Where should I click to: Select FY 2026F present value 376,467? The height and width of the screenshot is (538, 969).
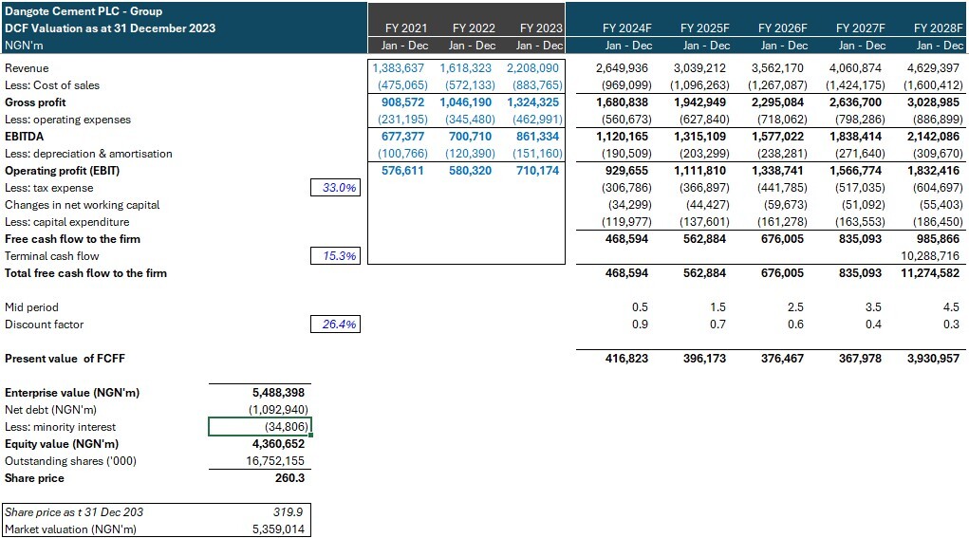click(x=782, y=359)
